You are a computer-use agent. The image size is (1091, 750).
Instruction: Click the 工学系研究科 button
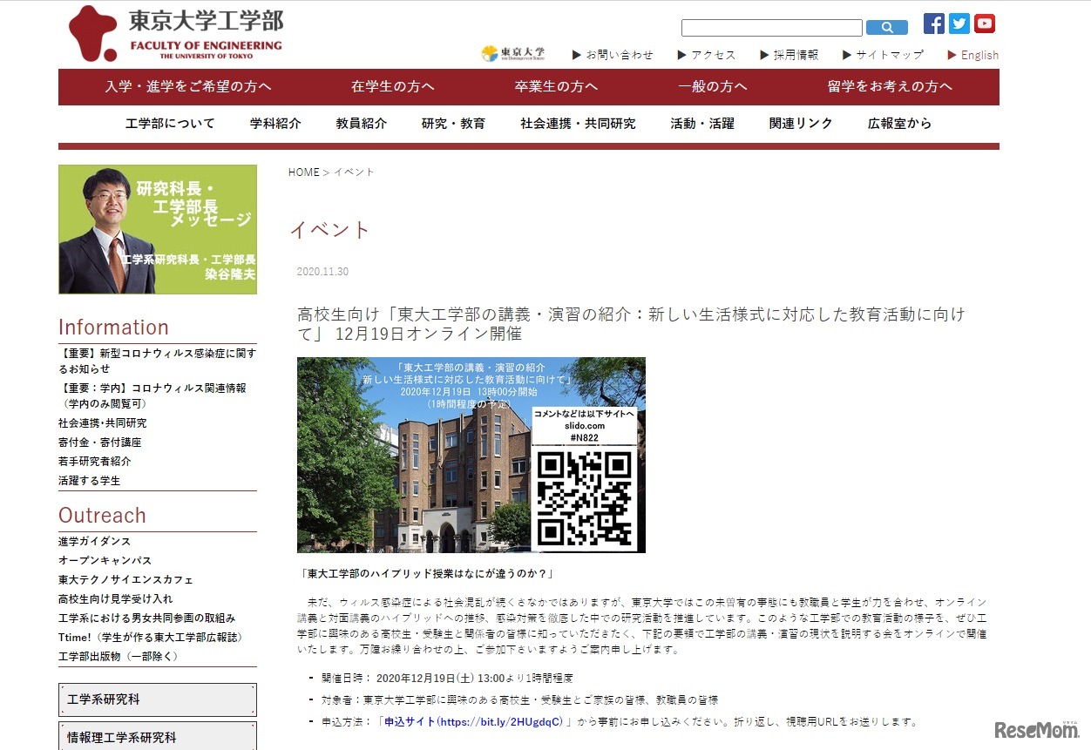(157, 699)
